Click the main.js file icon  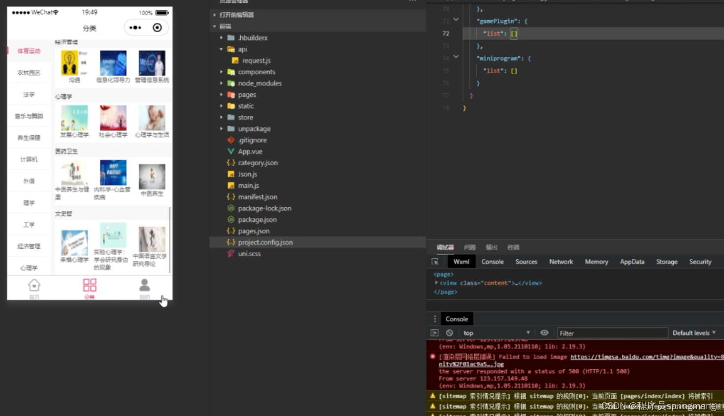pos(230,185)
